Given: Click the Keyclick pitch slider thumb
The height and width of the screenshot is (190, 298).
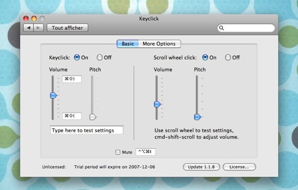Looking at the screenshot, I should (x=93, y=117).
